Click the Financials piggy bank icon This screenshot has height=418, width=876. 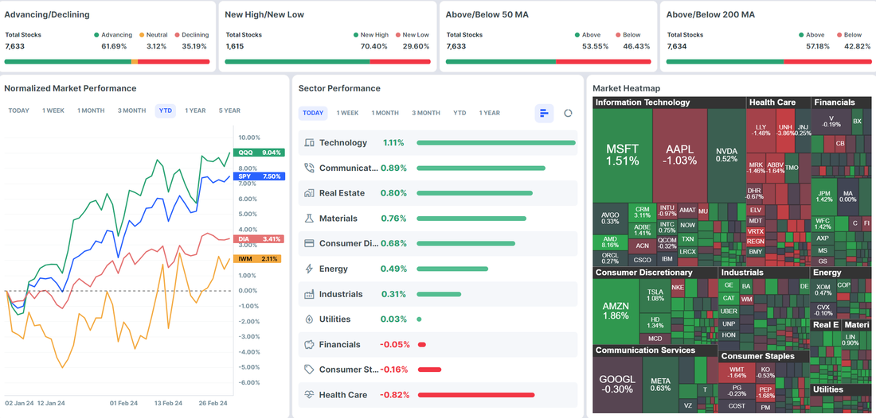[x=309, y=344]
